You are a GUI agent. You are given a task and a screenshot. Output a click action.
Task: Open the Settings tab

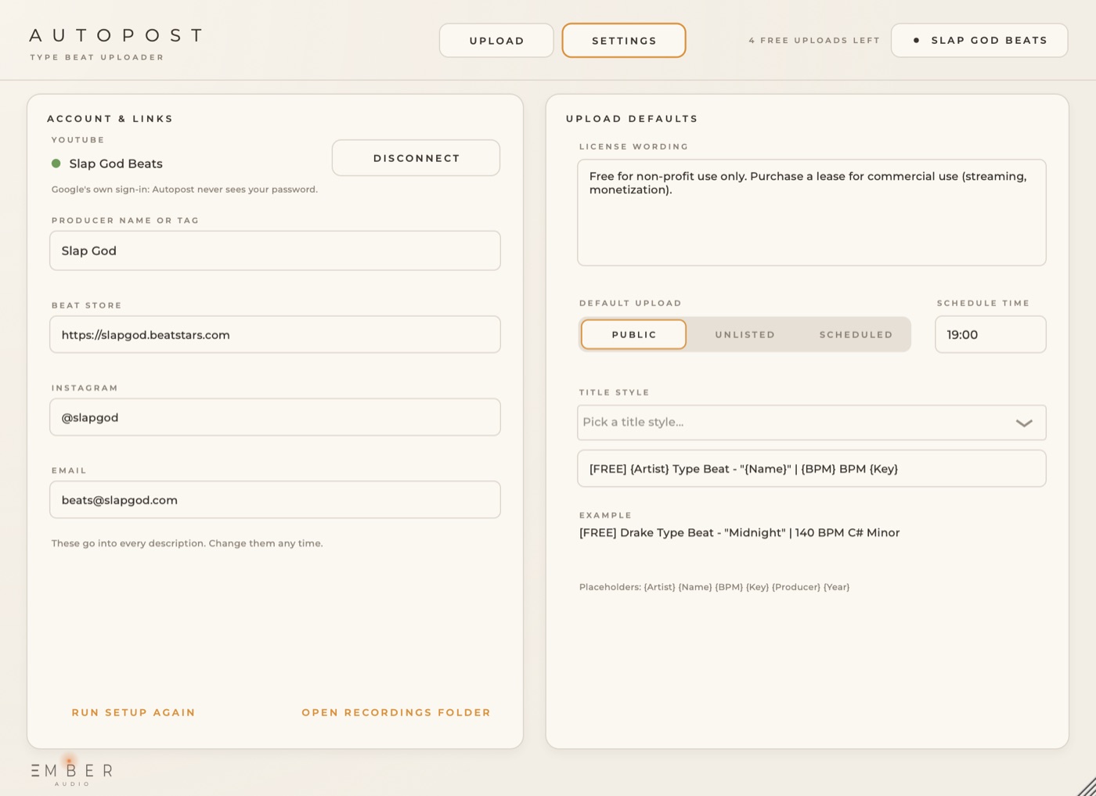click(x=624, y=41)
